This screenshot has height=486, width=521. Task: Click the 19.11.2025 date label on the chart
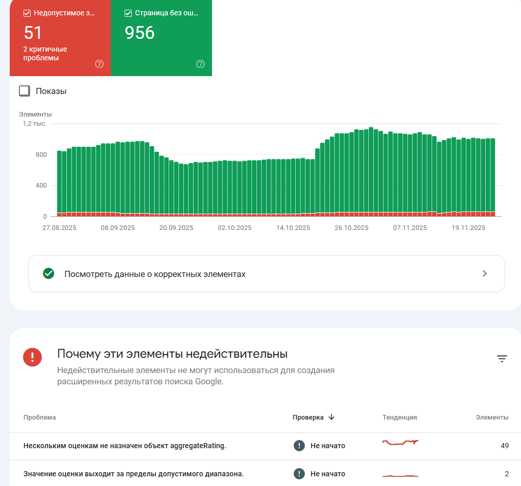point(468,228)
